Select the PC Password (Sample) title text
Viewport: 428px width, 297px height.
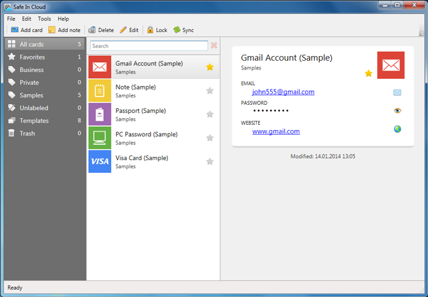click(146, 134)
